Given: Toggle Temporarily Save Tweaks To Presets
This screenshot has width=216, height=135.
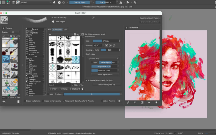Looking at the screenshot, I should tap(64, 101).
